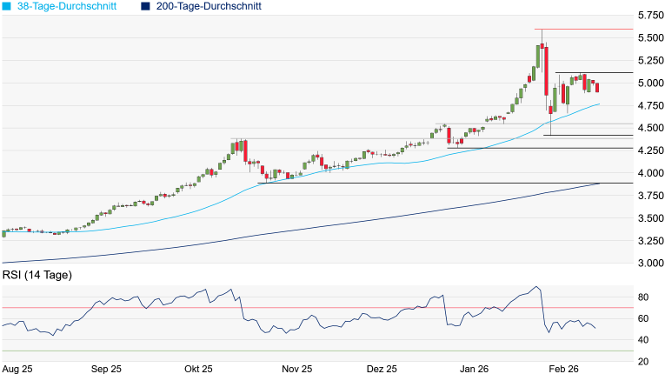
Task: Select the Sep 25 date label
Action: coord(106,368)
